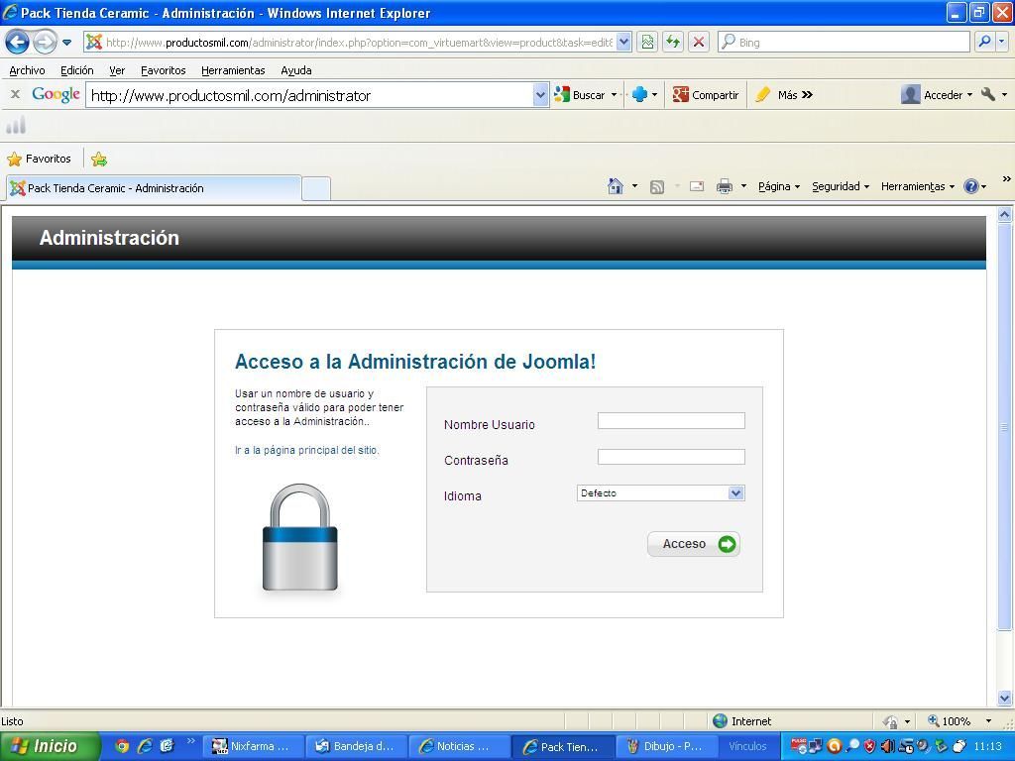Click the blue Help question mark icon
Image resolution: width=1015 pixels, height=761 pixels.
click(971, 186)
